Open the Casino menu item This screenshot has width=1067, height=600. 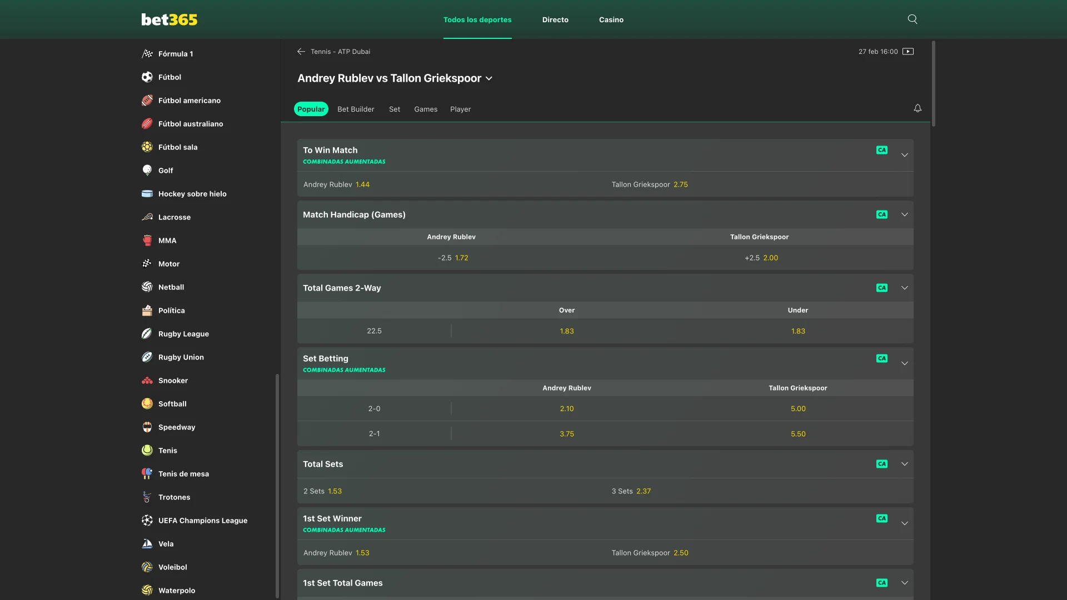pyautogui.click(x=611, y=19)
